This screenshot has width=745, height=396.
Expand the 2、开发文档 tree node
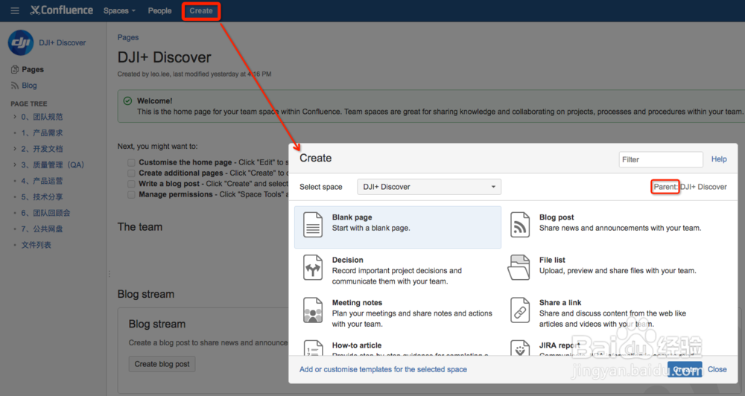pos(15,149)
